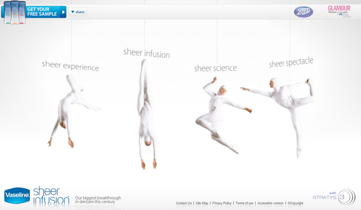The height and width of the screenshot is (210, 361).
Task: Select the sheer science heading
Action: click(215, 68)
